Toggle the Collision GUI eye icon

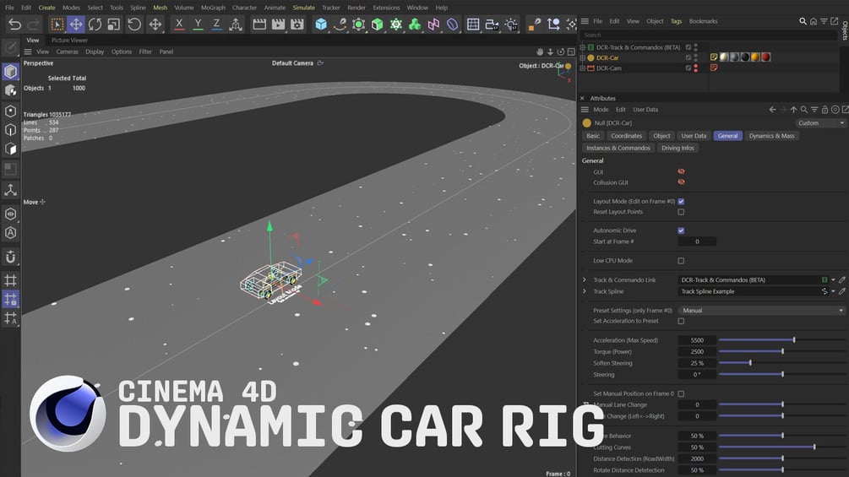coord(681,182)
